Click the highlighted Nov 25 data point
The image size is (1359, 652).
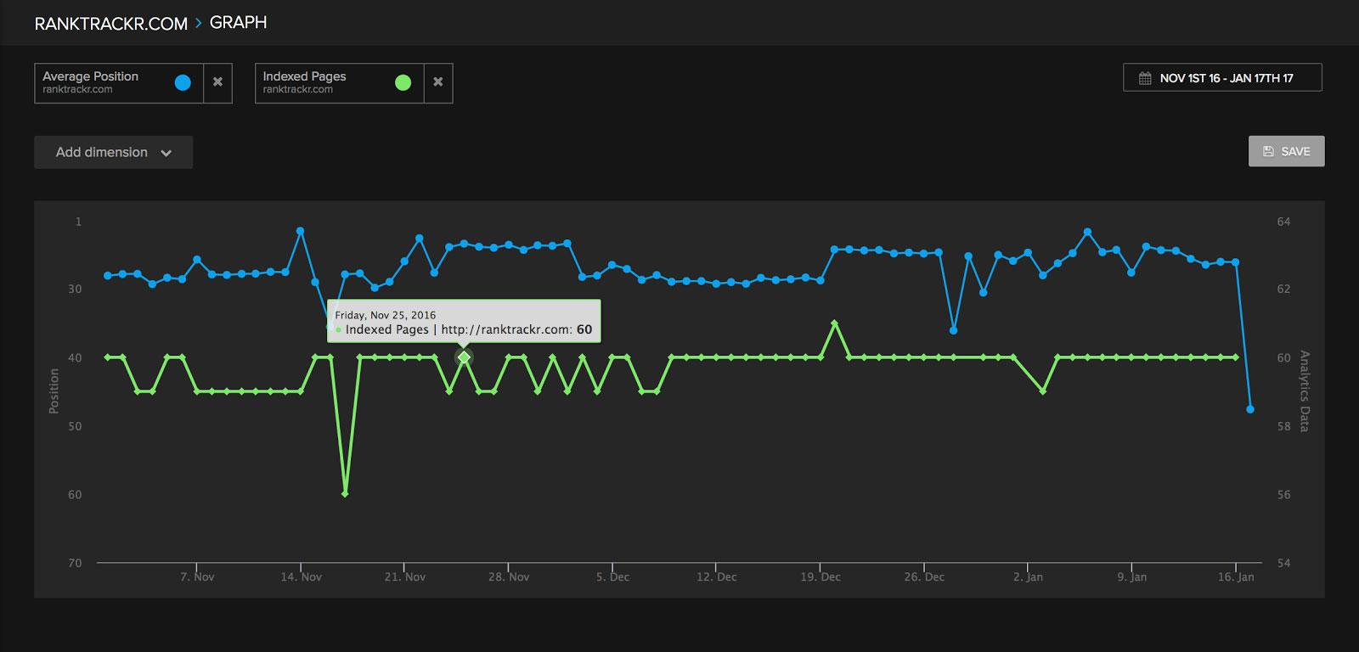click(464, 357)
